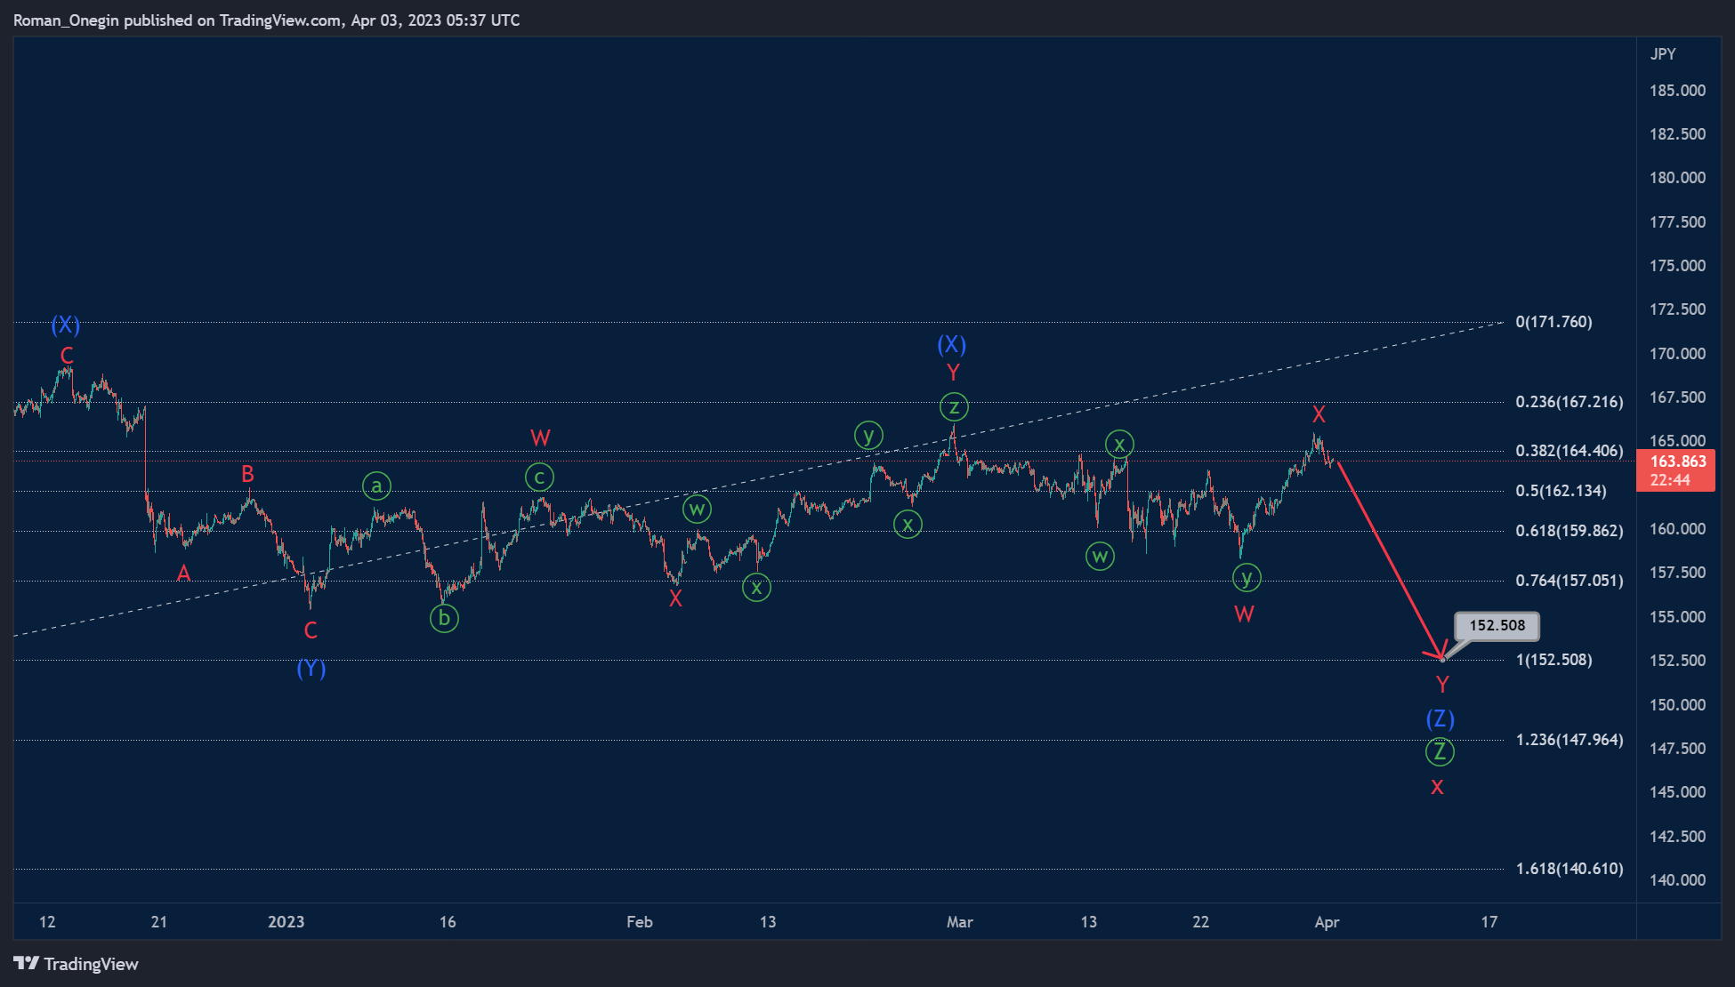Viewport: 1735px width, 987px height.
Task: Click the blue (Z) wave label
Action: pyautogui.click(x=1440, y=718)
